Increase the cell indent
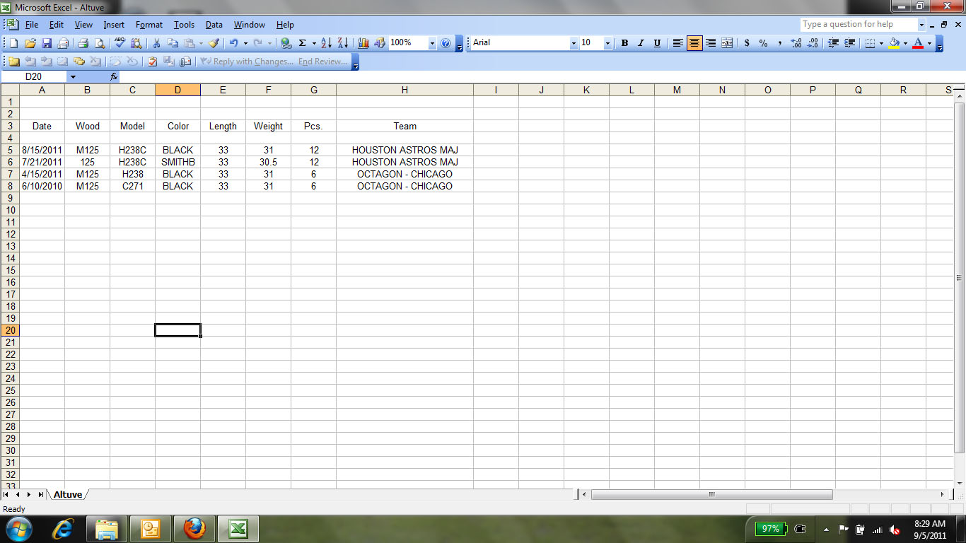 coord(849,43)
